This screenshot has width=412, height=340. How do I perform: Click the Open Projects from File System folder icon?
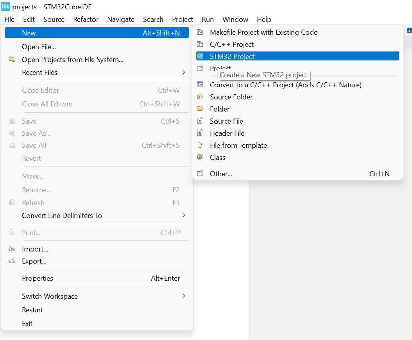point(12,59)
